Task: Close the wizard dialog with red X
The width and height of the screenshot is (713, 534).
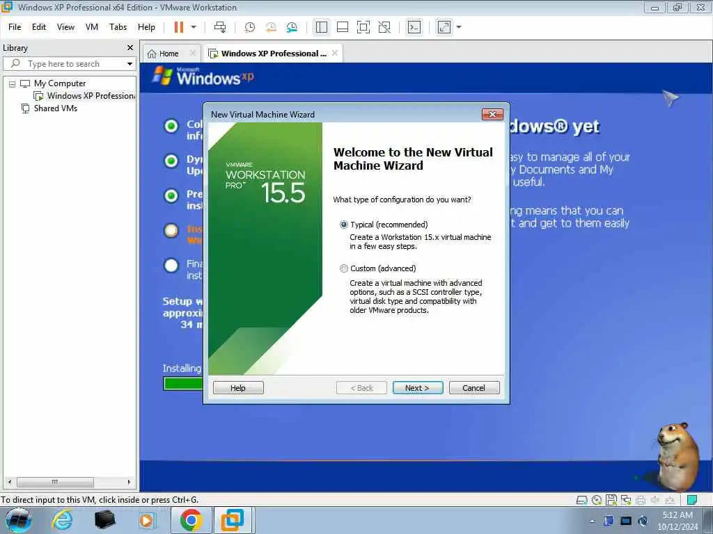Action: [492, 115]
